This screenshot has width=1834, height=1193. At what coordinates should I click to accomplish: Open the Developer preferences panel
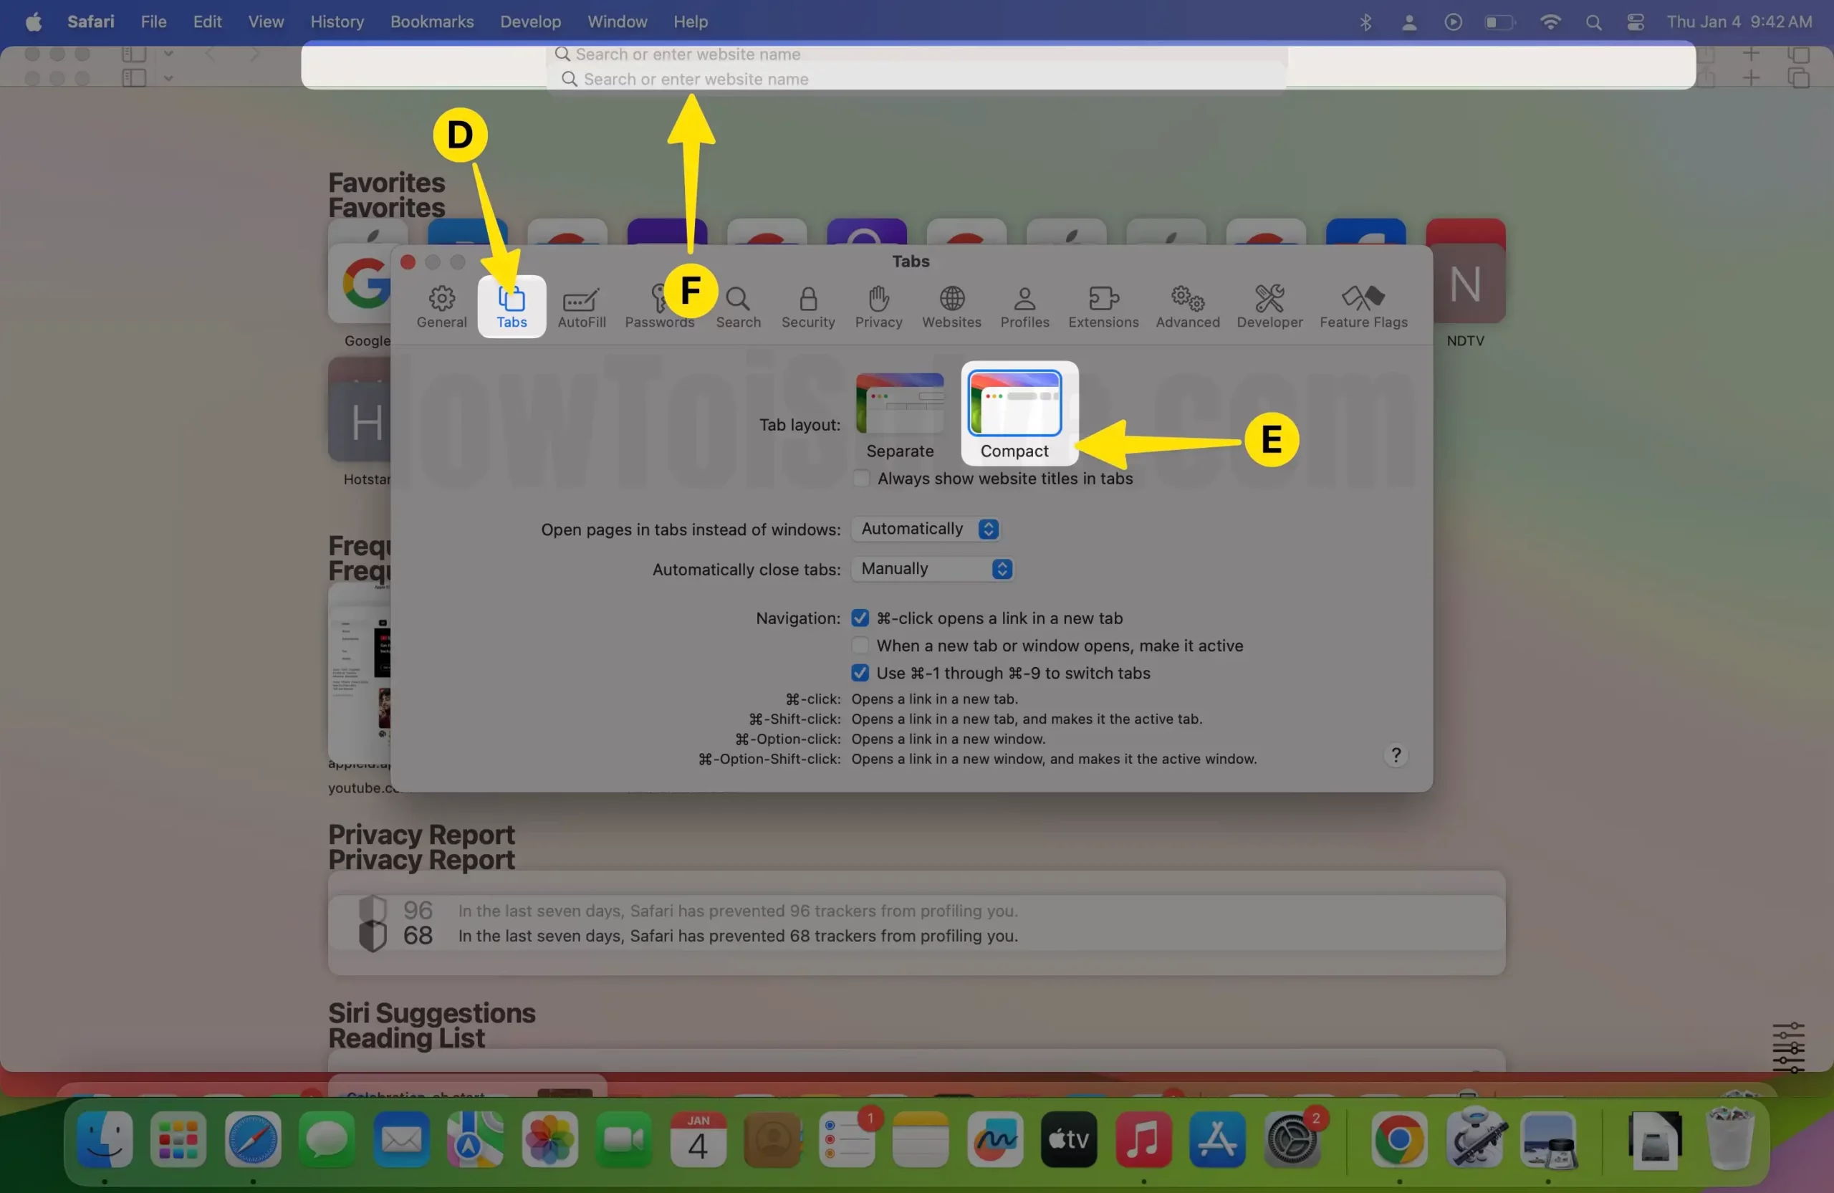[x=1269, y=304]
